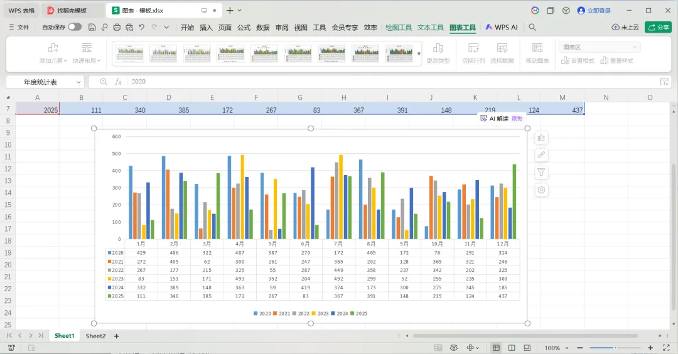Click the Change Chart Type icon
This screenshot has height=354, width=678.
tap(438, 53)
